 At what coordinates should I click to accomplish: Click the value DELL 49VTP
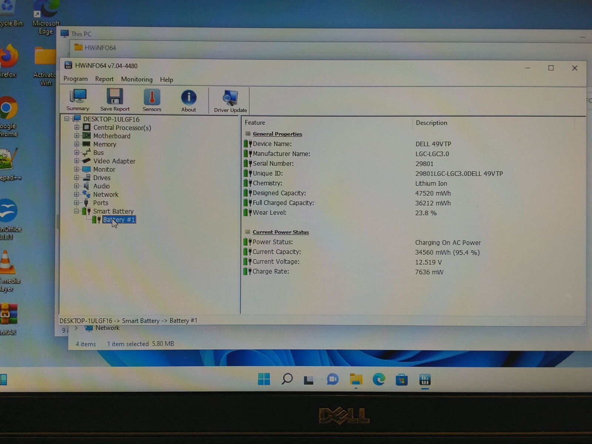point(433,144)
